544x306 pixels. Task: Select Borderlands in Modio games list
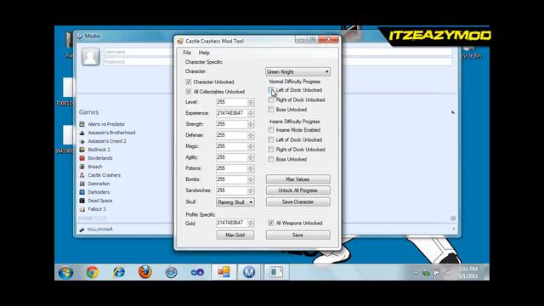pos(100,158)
